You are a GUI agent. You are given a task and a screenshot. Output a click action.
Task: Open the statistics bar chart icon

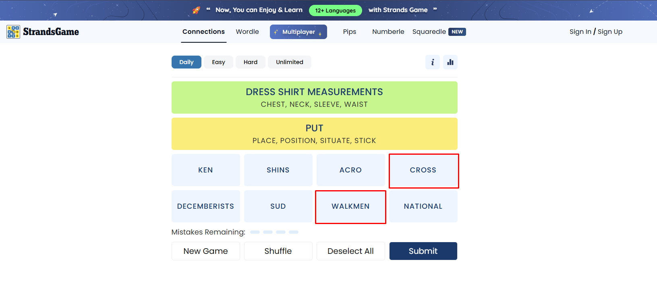pyautogui.click(x=450, y=62)
